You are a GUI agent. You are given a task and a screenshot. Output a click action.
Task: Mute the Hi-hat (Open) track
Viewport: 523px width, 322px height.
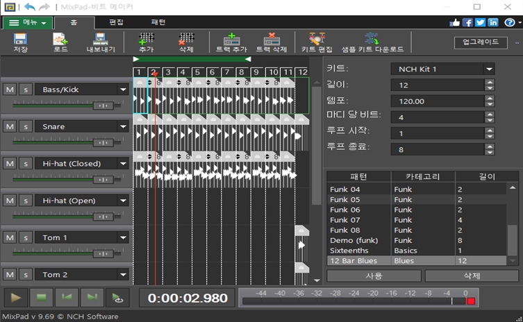[x=10, y=201]
